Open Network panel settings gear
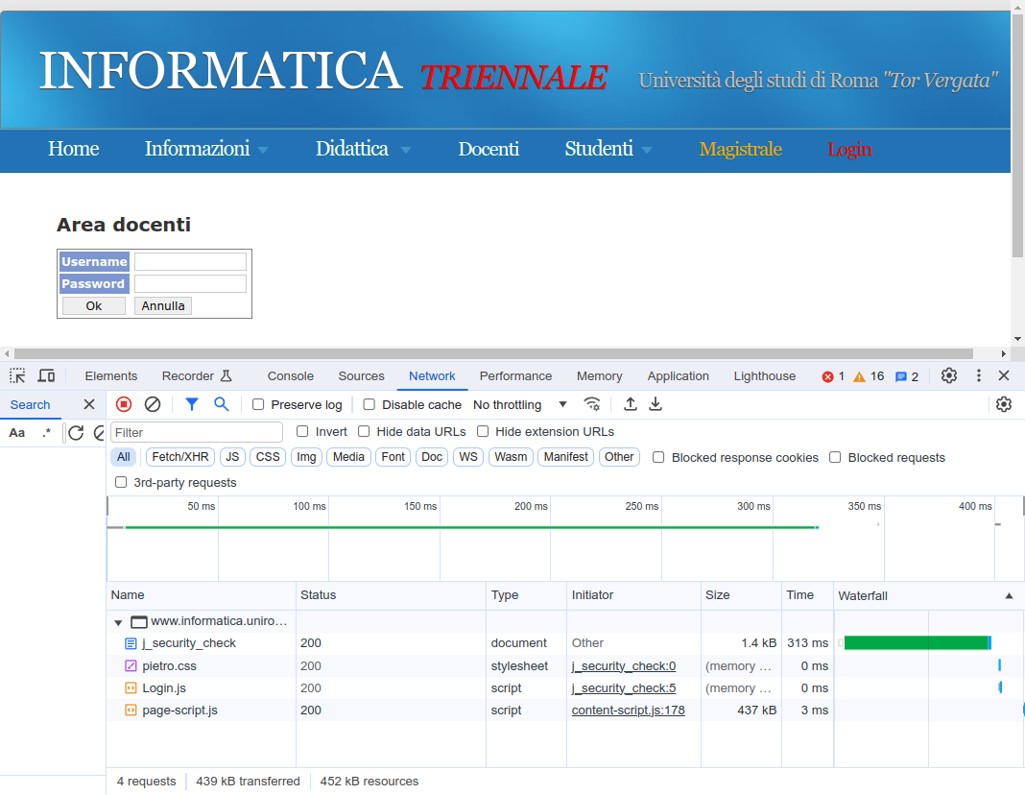 1004,404
